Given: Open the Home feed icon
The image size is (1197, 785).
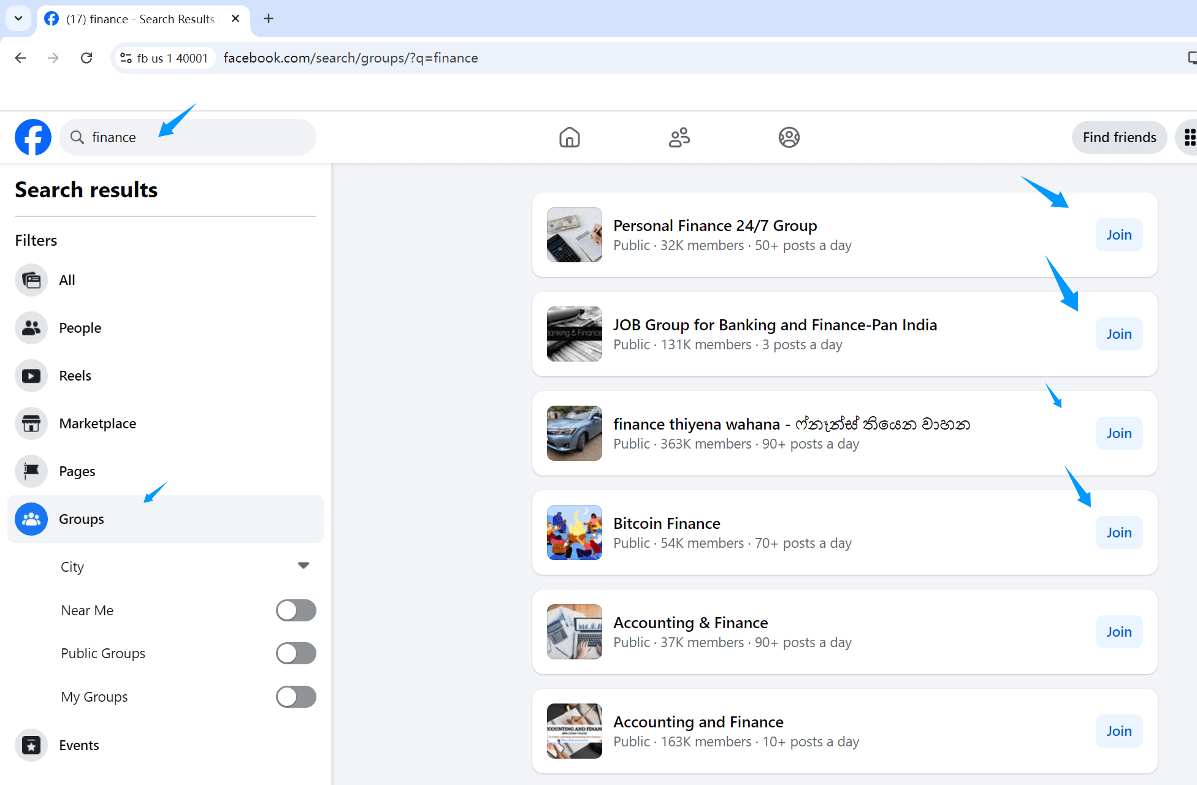Looking at the screenshot, I should (x=569, y=137).
